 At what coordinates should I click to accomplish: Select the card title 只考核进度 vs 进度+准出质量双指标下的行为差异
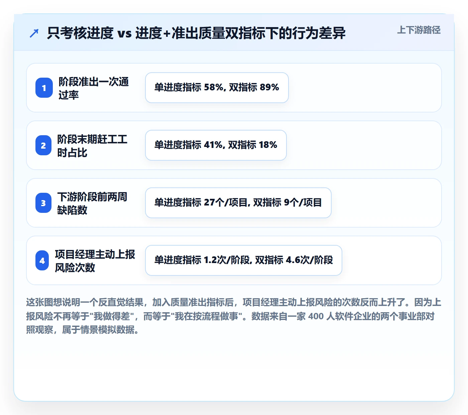point(196,33)
